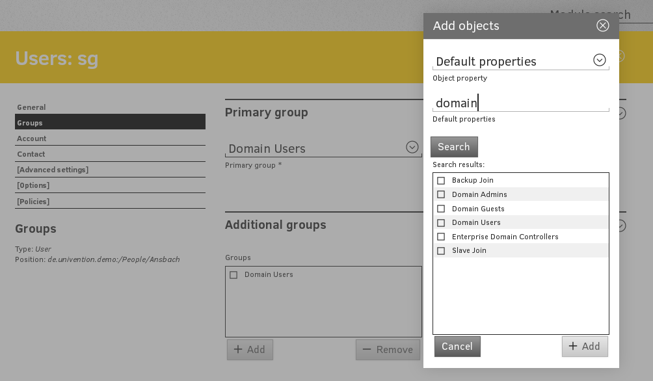Screen dimensions: 653x381
Task: Enable Enterprise Domain Controllers checkbox
Action: (441, 237)
